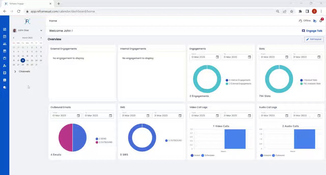Screen dimensions: 326x175
Task: Click the browser address bar URL
Action: click(x=63, y=11)
